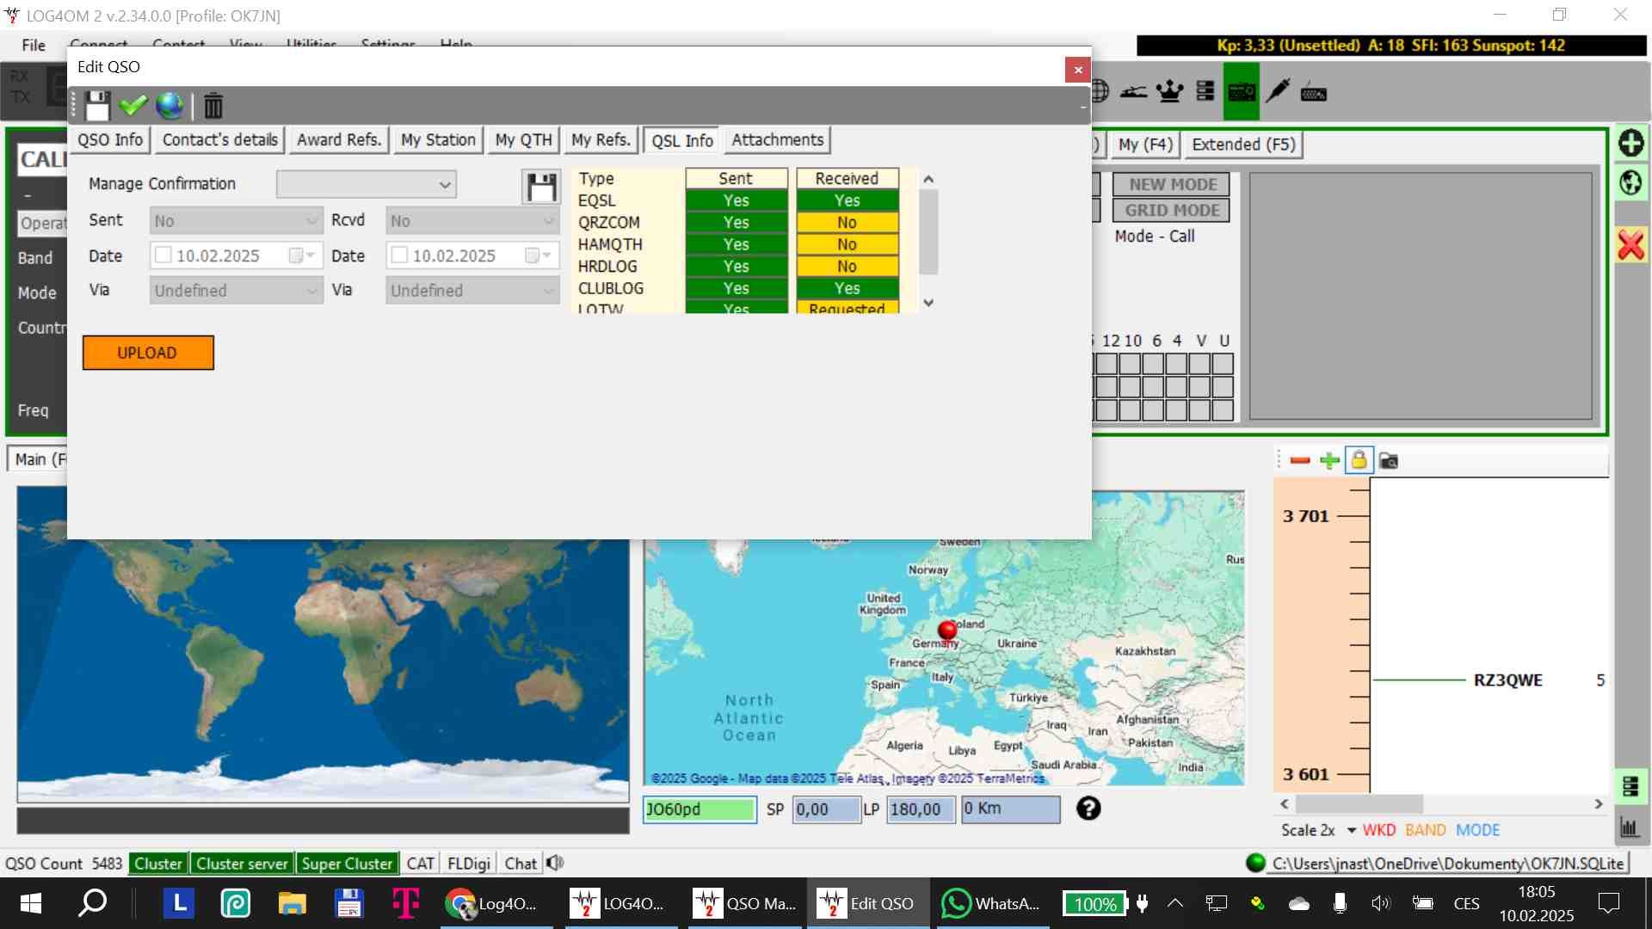Click the band map camera snapshot icon
This screenshot has width=1652, height=929.
[x=1388, y=461]
